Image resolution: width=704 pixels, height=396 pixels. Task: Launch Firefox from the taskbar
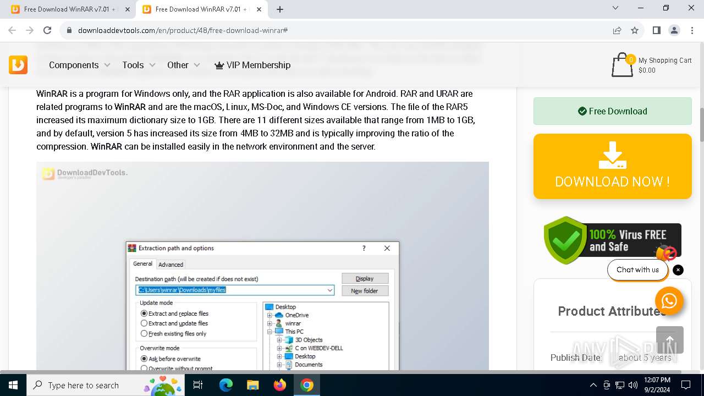tap(280, 385)
